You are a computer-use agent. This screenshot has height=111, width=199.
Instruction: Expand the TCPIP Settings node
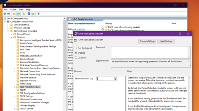click(14, 96)
